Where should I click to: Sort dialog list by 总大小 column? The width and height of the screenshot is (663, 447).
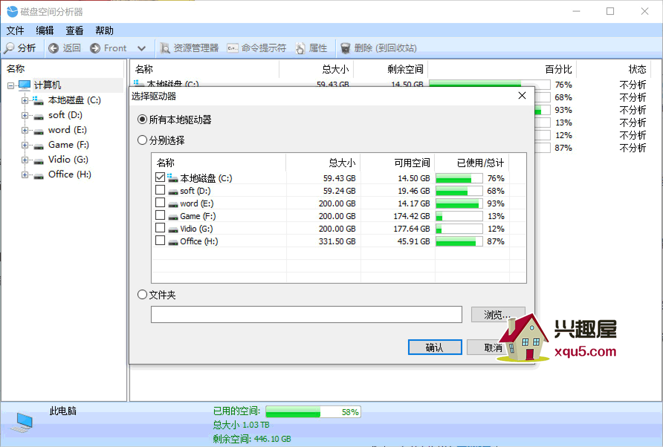(323, 163)
